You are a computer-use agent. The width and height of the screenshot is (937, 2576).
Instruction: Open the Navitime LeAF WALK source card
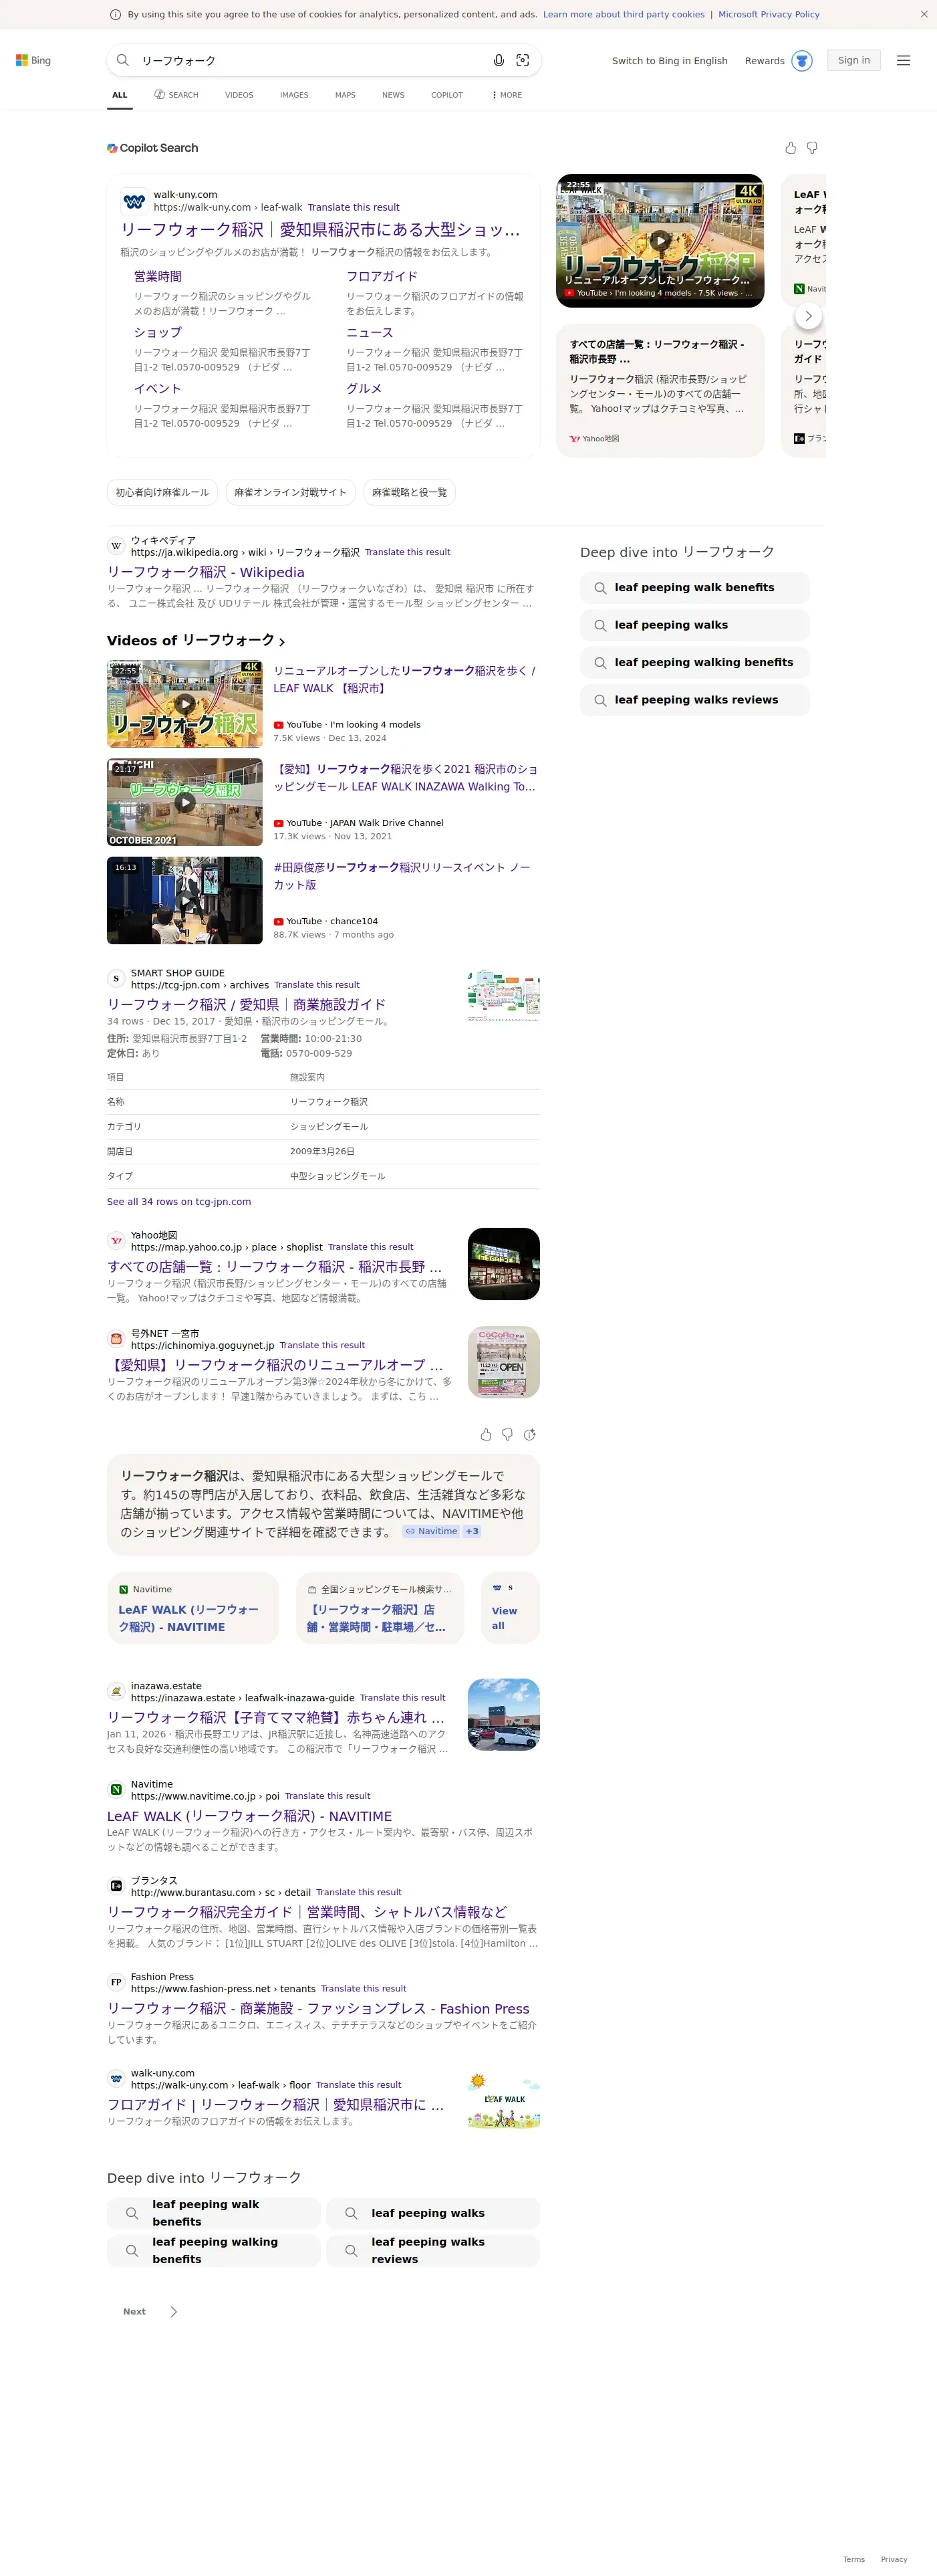click(192, 1608)
